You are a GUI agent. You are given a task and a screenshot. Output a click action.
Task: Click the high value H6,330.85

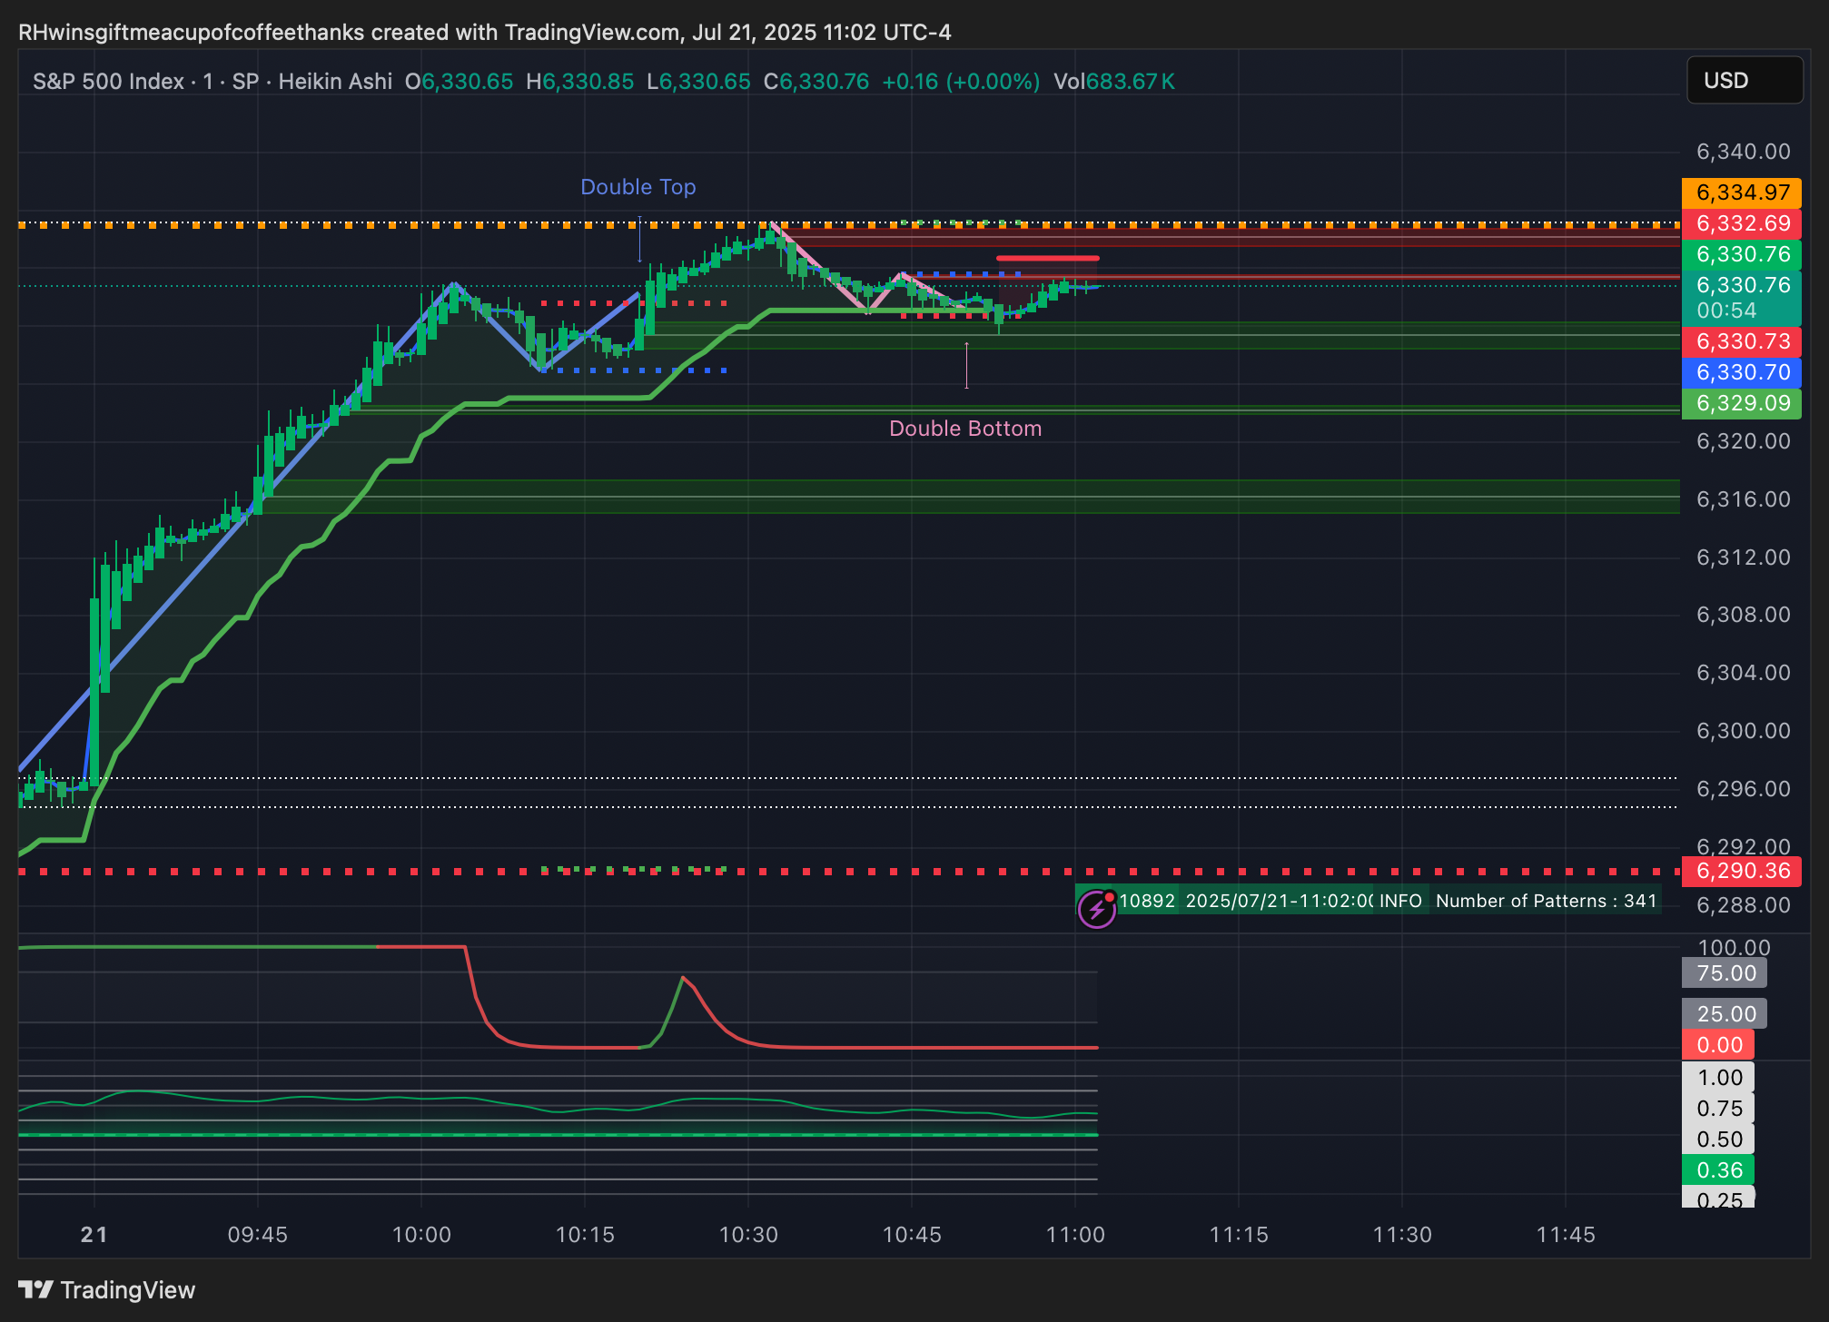coord(580,82)
